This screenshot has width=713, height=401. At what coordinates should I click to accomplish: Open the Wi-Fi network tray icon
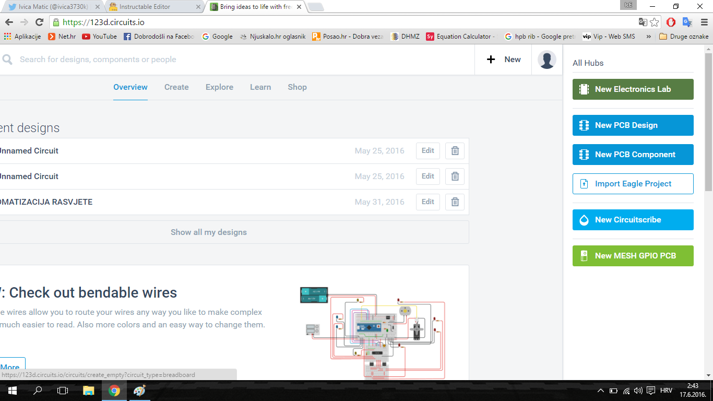coord(626,391)
